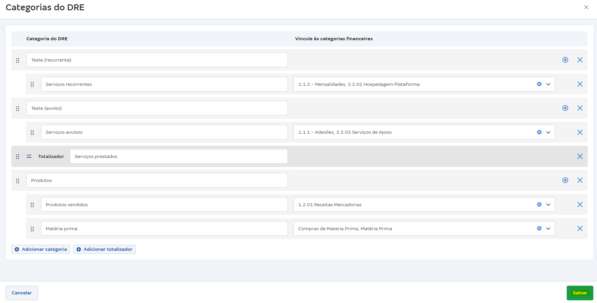This screenshot has height=303, width=597.
Task: Edit the Teste (recorrente) name field
Action: tap(157, 60)
